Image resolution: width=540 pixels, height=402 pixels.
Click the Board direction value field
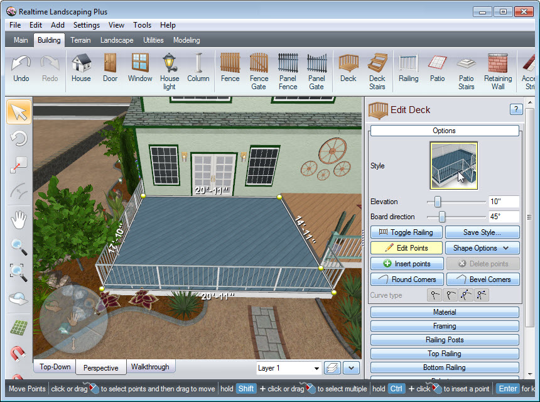[504, 217]
